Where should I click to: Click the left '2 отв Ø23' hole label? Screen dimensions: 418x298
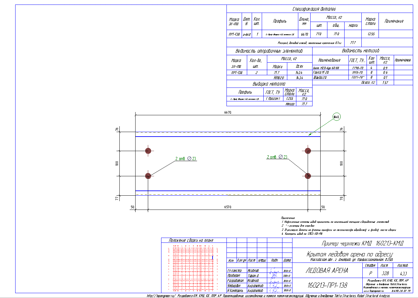[x=186, y=159]
